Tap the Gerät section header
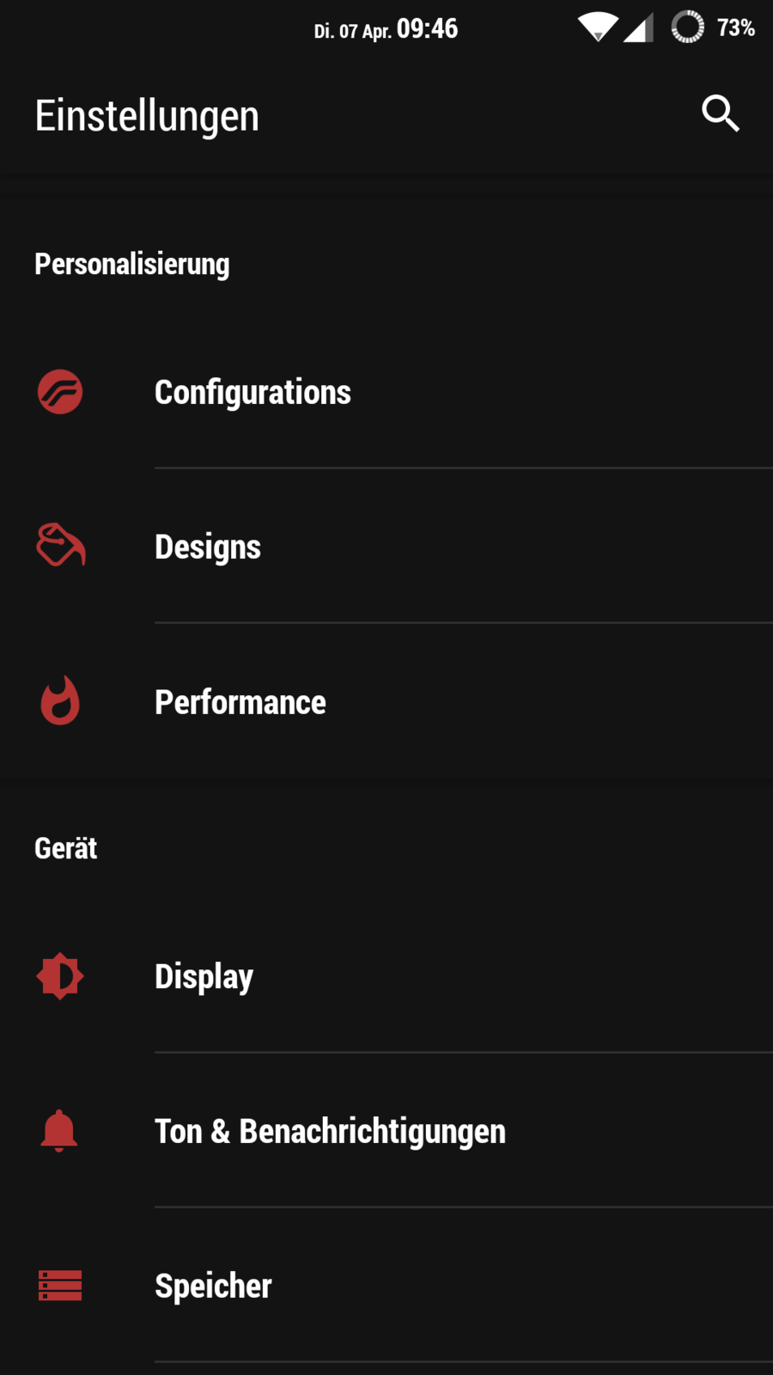The height and width of the screenshot is (1375, 773). [x=66, y=848]
